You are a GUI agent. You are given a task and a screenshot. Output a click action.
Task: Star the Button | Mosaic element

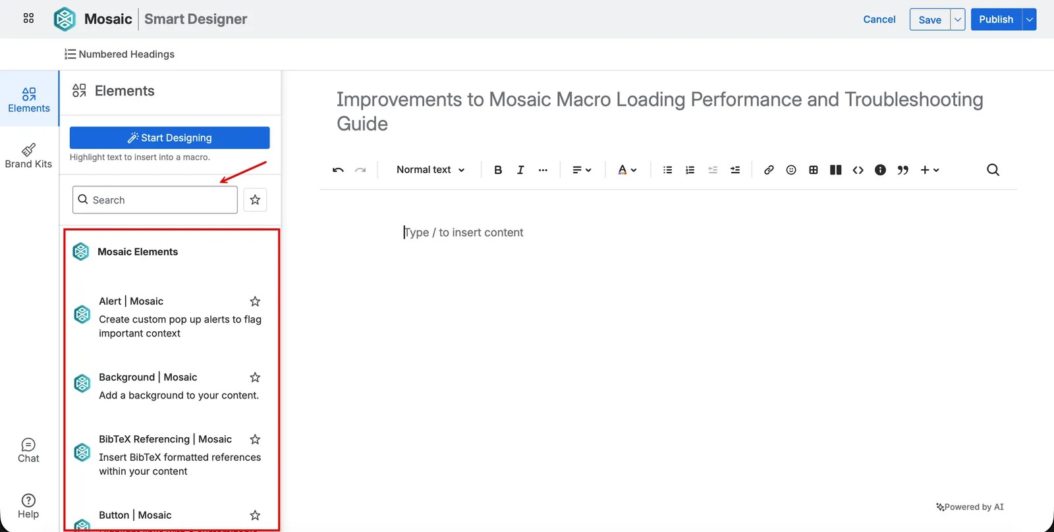(x=255, y=515)
